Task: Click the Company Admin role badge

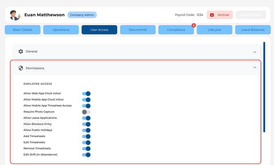Action: tap(82, 15)
